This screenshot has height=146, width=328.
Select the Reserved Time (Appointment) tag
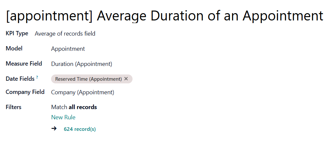88,79
